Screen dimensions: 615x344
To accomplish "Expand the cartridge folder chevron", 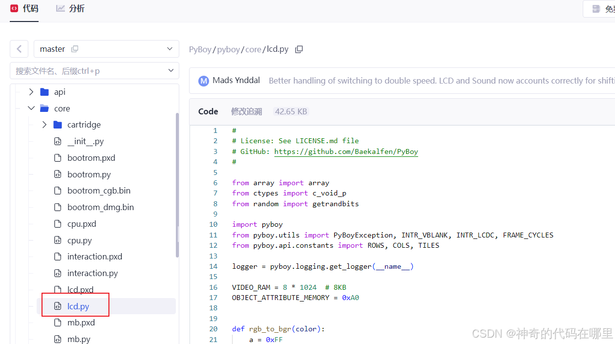I will [44, 125].
